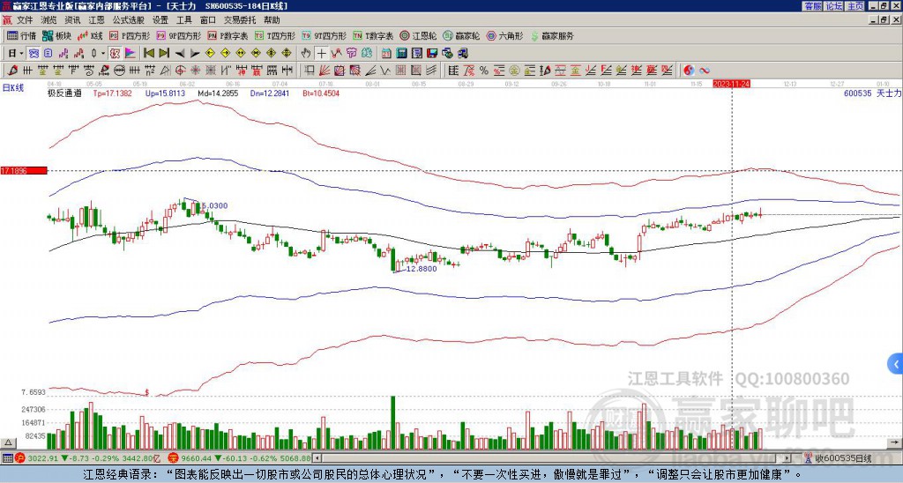903x483 pixels.
Task: Select the percent sign tool
Action: [x=484, y=71]
